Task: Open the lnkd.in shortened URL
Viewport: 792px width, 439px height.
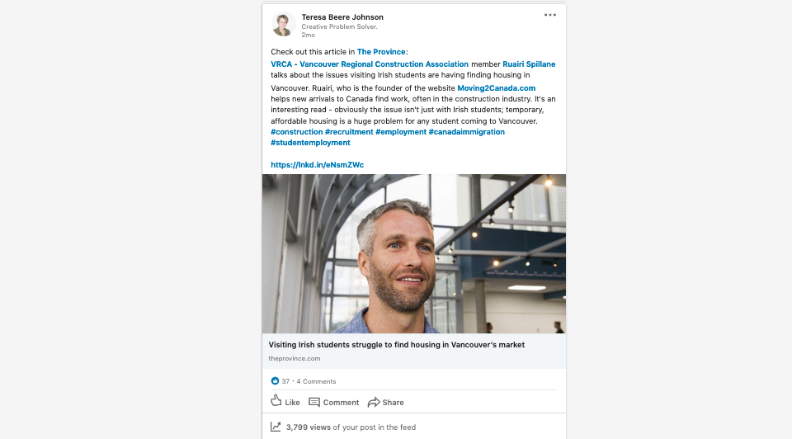Action: [317, 165]
